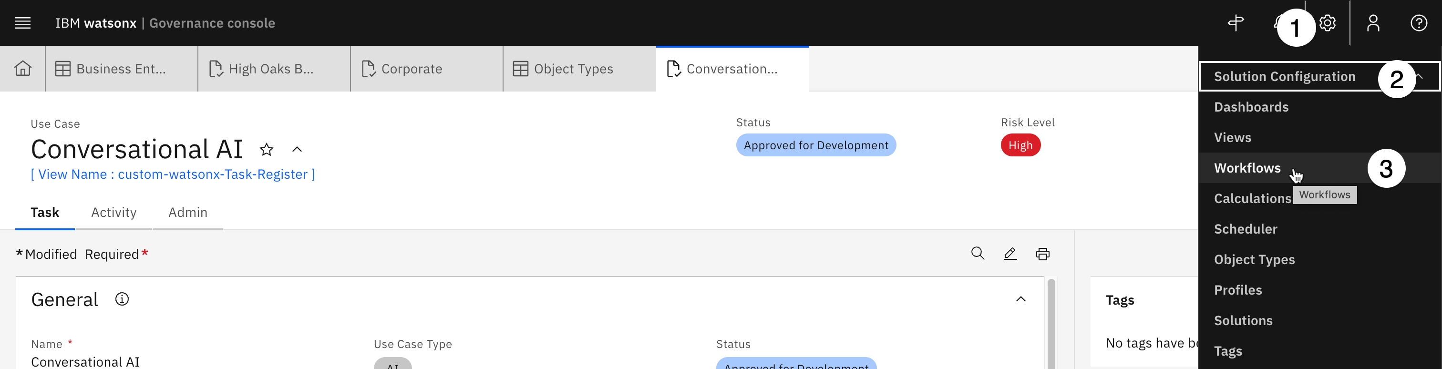Image resolution: width=1442 pixels, height=369 pixels.
Task: Click the Risk Level label
Action: pyautogui.click(x=1028, y=122)
